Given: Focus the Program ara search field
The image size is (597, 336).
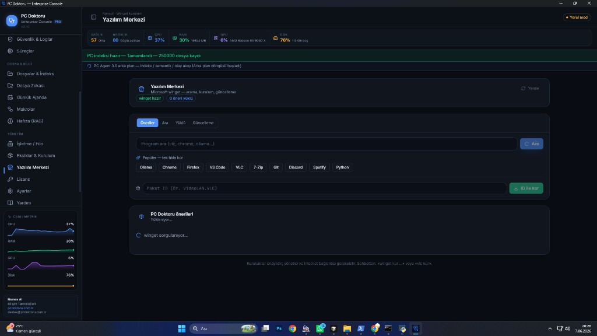Looking at the screenshot, I should 326,144.
